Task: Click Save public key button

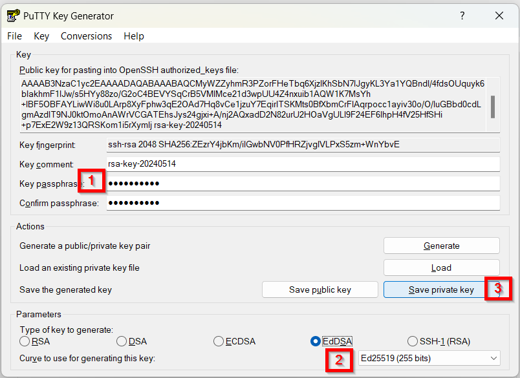Action: [x=320, y=290]
